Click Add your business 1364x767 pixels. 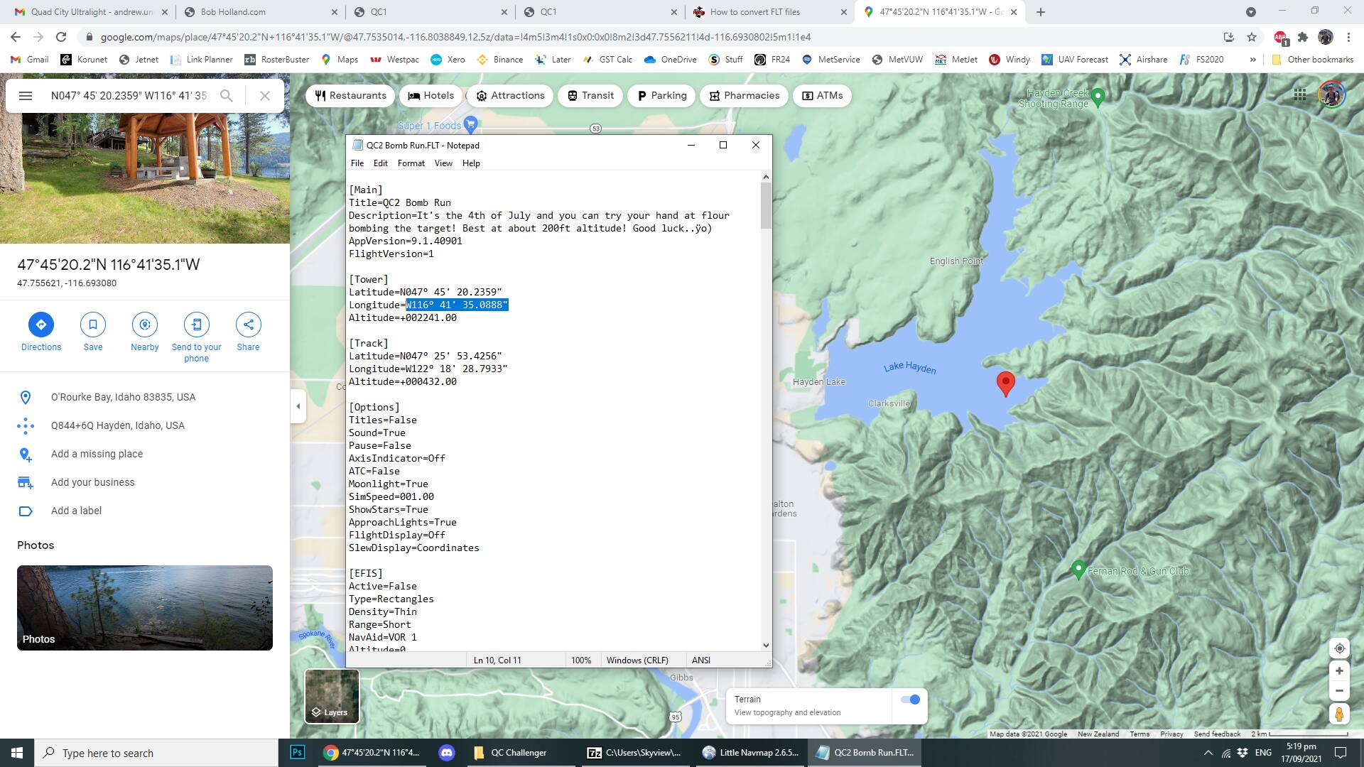pos(145,482)
